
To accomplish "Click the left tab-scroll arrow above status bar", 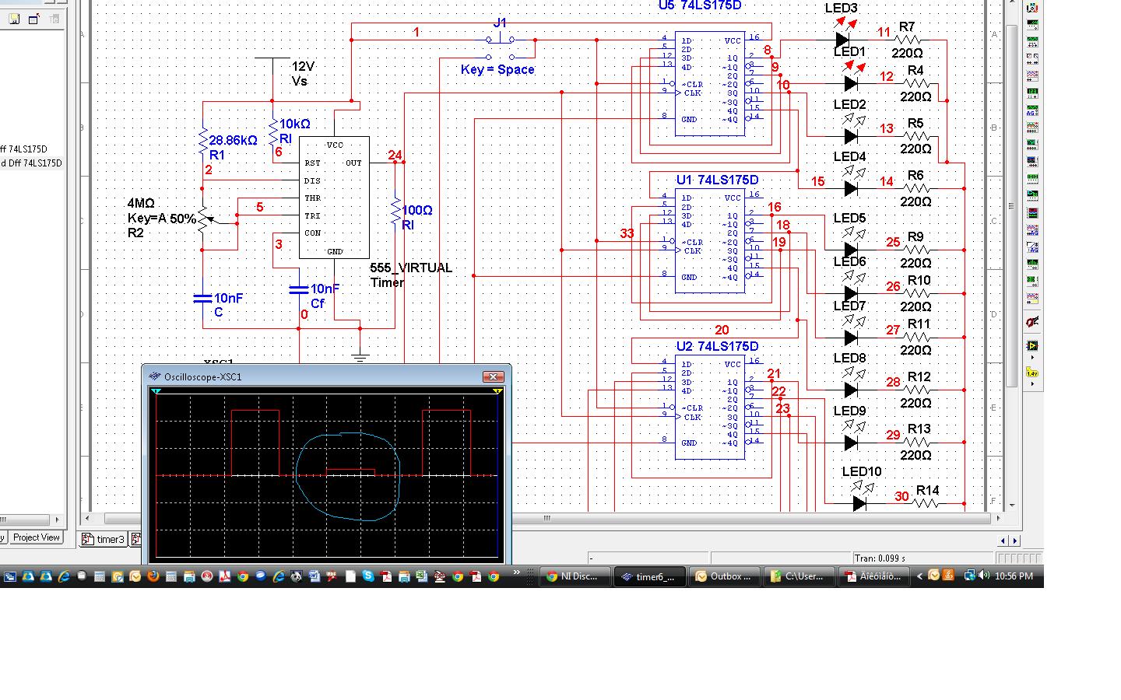I will (1003, 540).
